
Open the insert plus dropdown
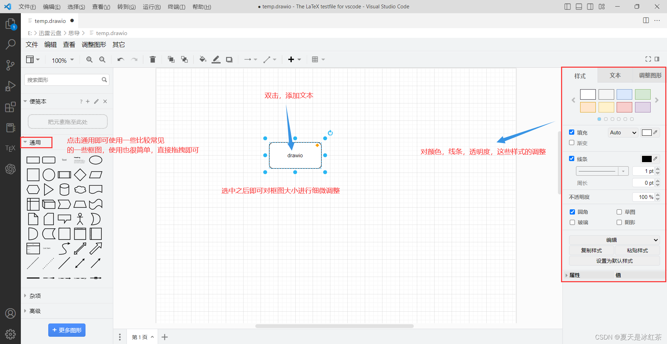295,59
